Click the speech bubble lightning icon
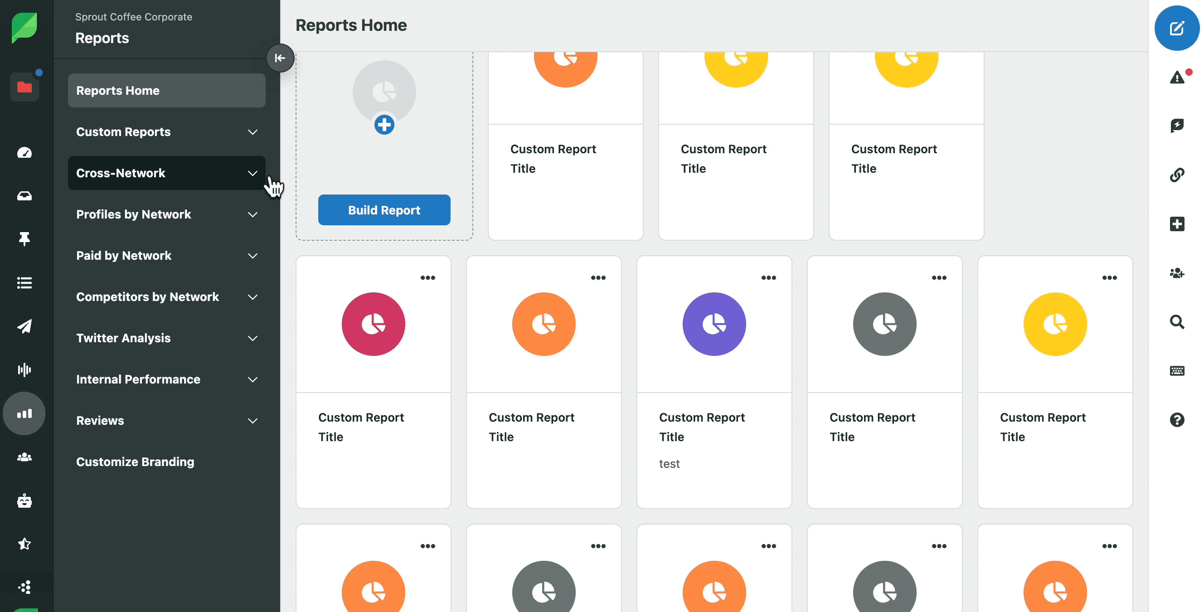The height and width of the screenshot is (612, 1204). coord(1177,125)
